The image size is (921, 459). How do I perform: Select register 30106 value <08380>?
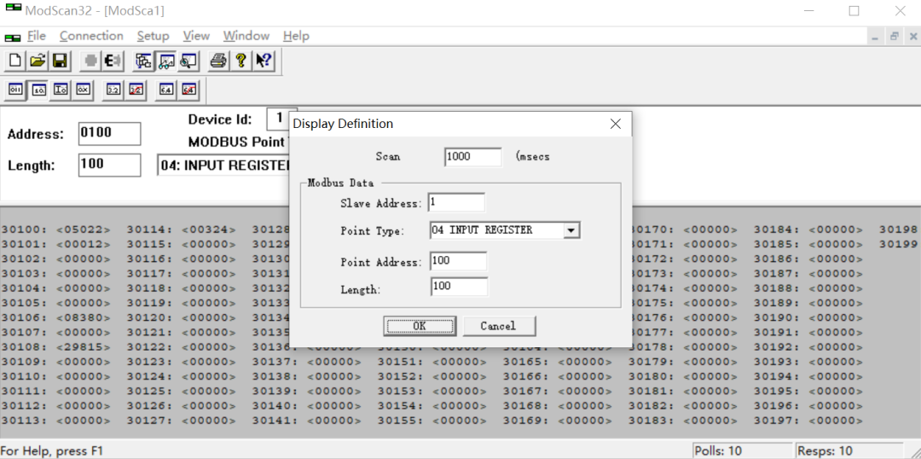coord(83,318)
